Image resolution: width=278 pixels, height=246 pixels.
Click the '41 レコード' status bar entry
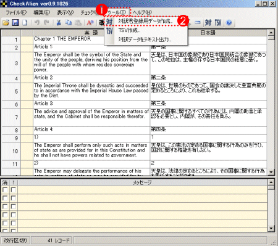(51, 240)
